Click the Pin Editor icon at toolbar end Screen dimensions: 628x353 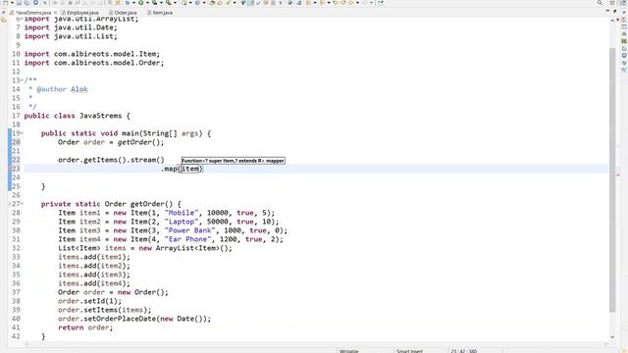[x=380, y=3]
